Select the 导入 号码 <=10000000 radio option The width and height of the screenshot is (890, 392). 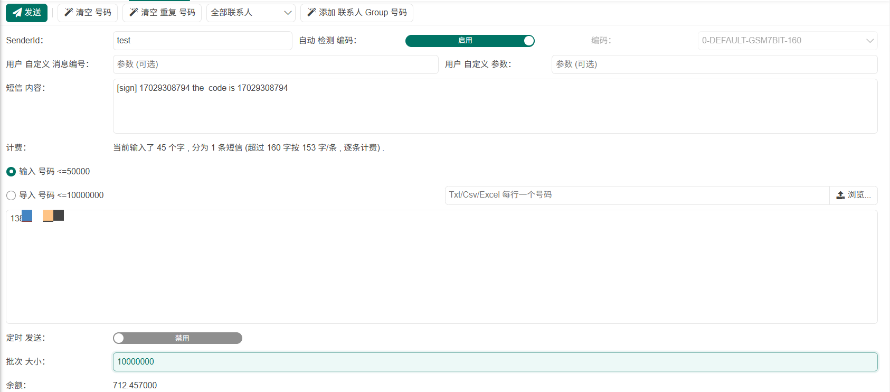[x=11, y=195]
